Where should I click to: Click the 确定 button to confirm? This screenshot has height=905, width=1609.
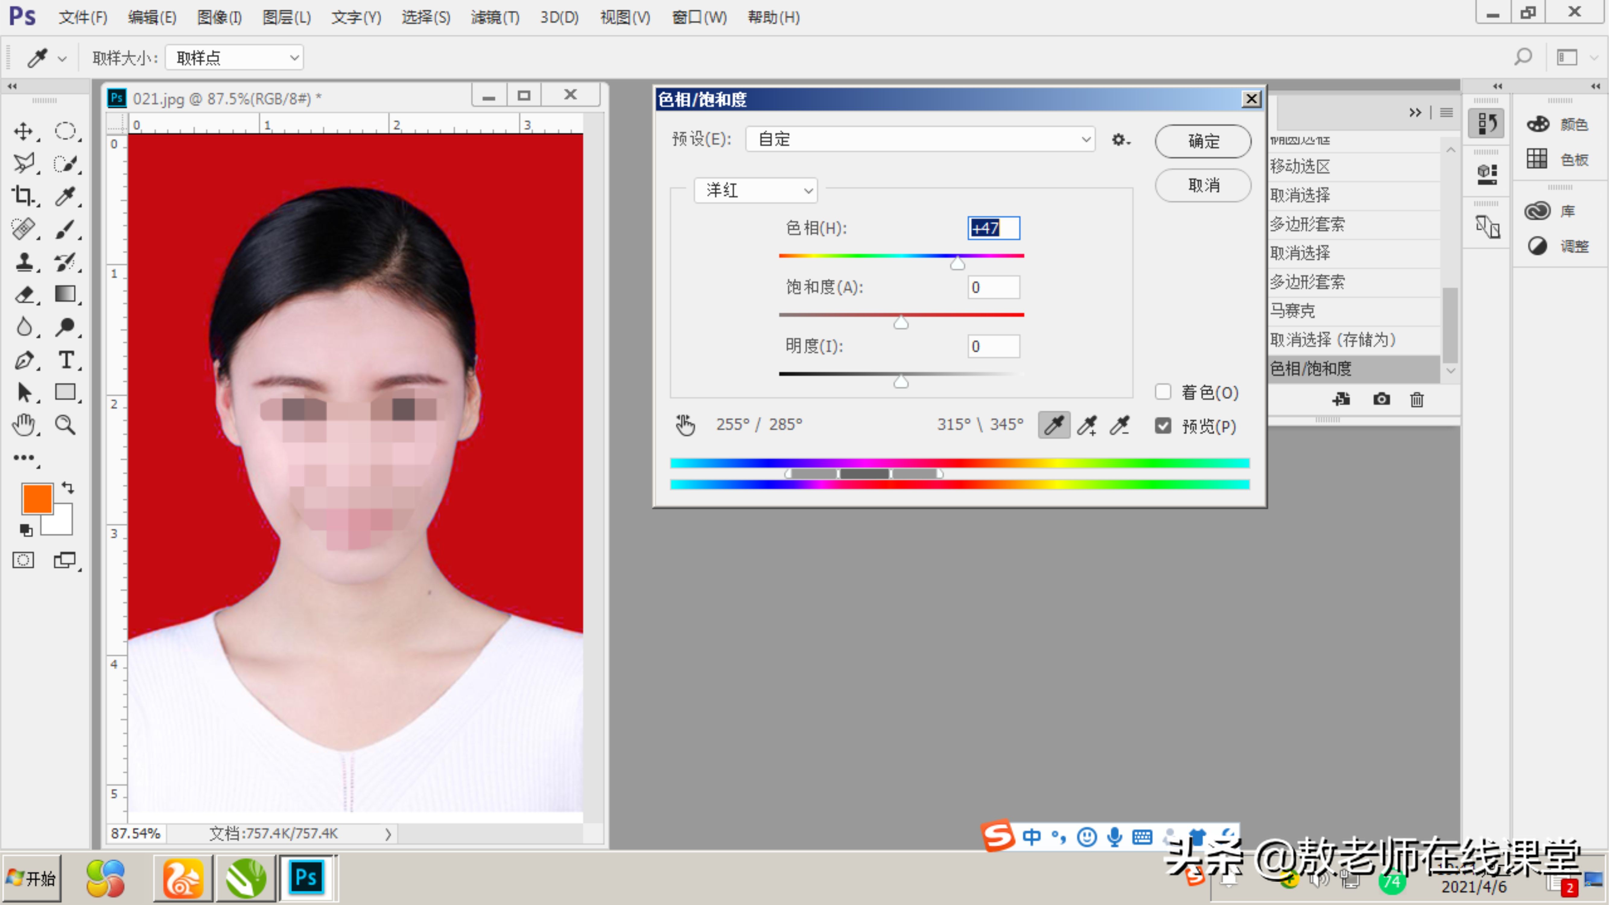pos(1202,141)
